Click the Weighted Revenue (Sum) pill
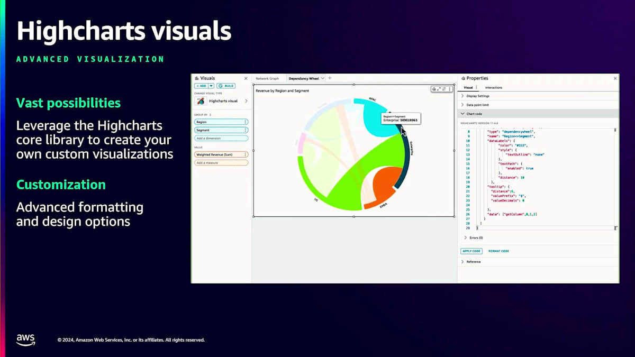Screen dimensions: 635x357 221,154
